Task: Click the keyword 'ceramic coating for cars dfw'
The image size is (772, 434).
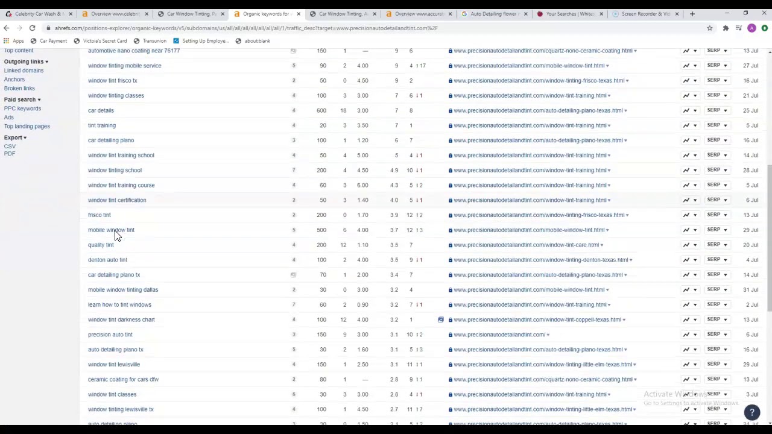Action: tap(123, 379)
